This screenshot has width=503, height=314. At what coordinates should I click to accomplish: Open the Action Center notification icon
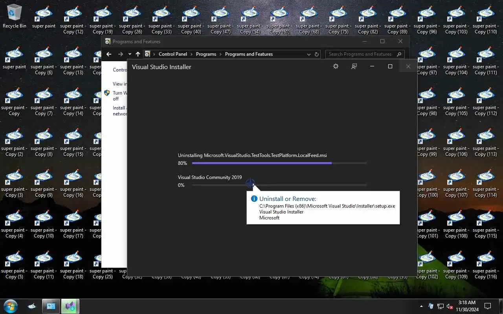coord(488,306)
